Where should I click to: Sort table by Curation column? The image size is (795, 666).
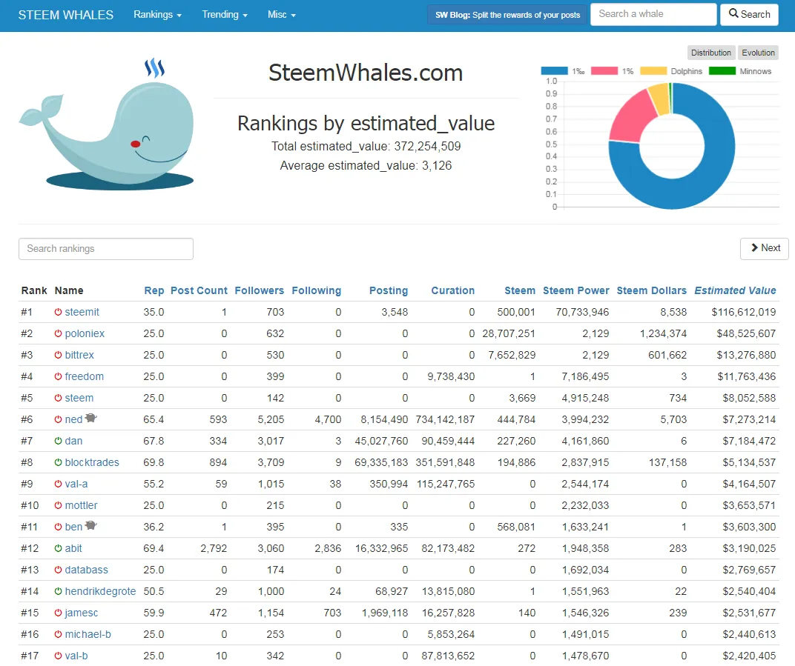[453, 290]
